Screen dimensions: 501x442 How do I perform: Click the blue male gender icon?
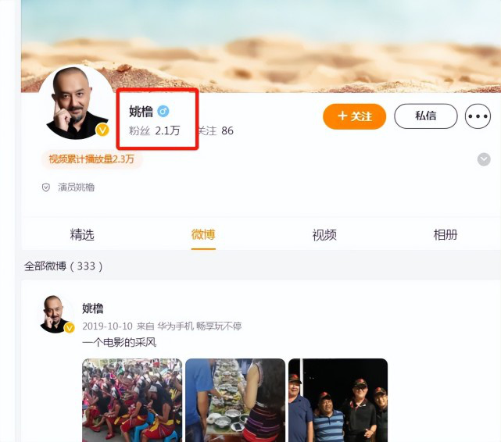[163, 111]
